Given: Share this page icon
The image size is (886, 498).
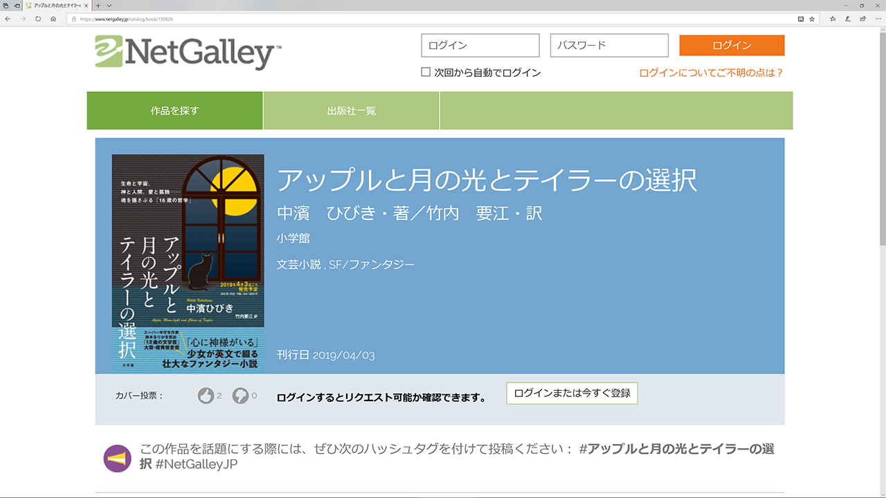Looking at the screenshot, I should tap(862, 19).
